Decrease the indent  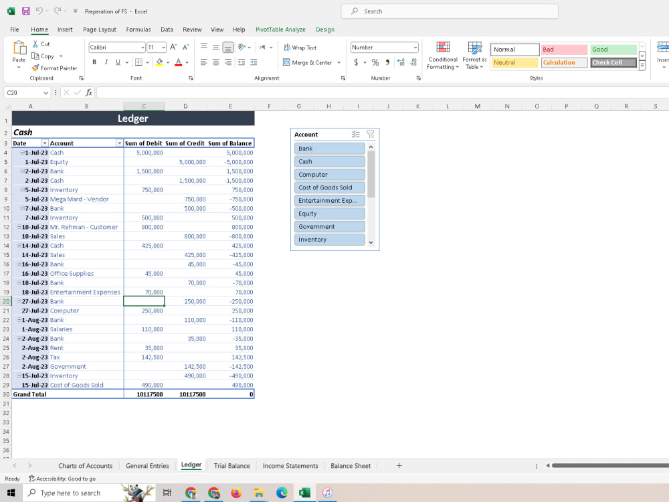tap(242, 62)
